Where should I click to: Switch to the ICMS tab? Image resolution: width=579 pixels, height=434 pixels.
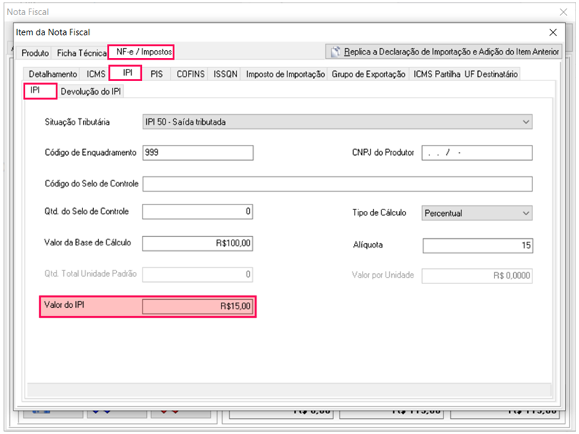95,74
